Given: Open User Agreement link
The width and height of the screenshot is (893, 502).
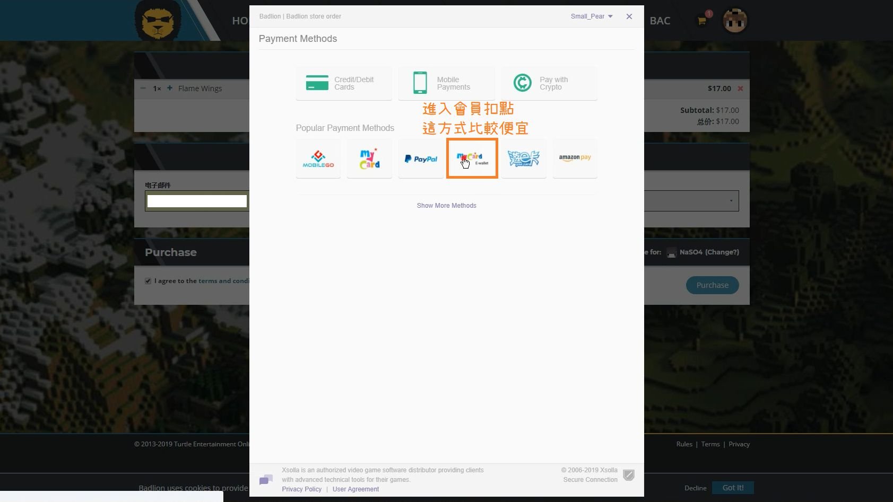Looking at the screenshot, I should tap(356, 489).
